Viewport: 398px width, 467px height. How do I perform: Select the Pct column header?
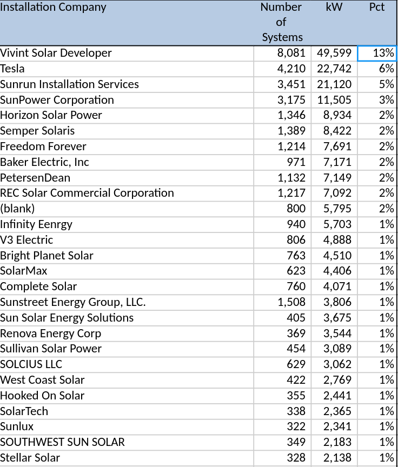coord(377,23)
